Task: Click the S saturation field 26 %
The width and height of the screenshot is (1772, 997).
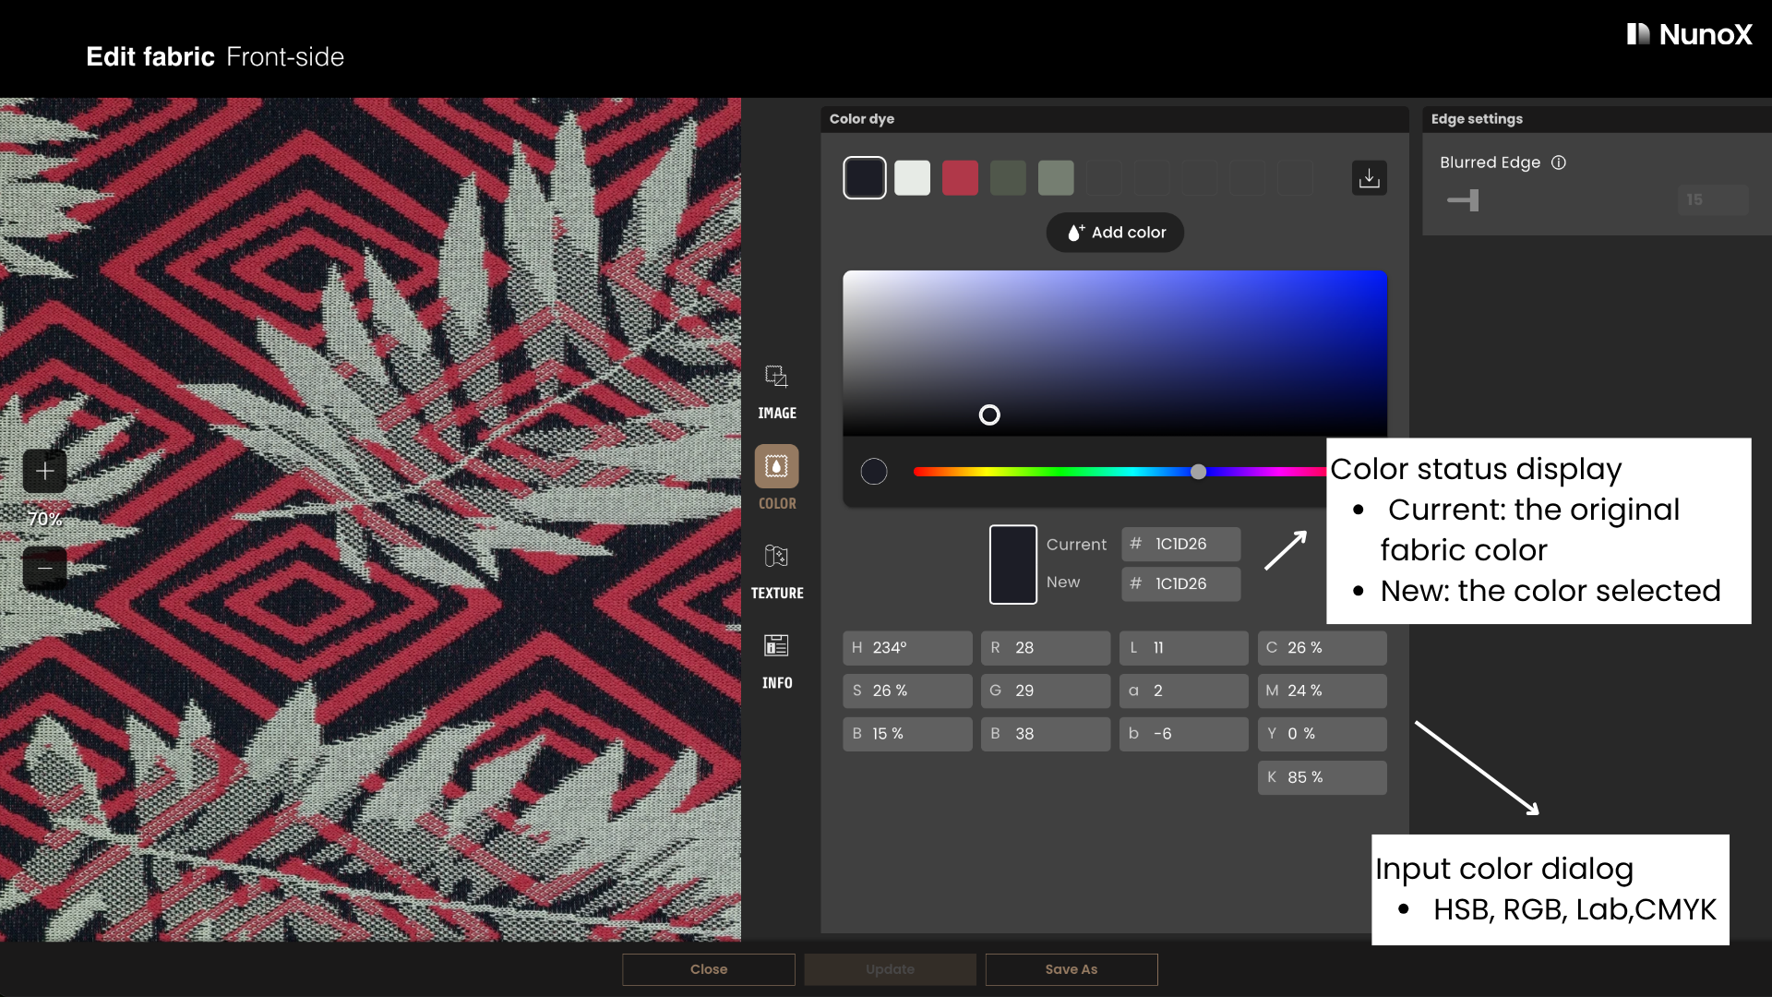Action: (x=907, y=691)
